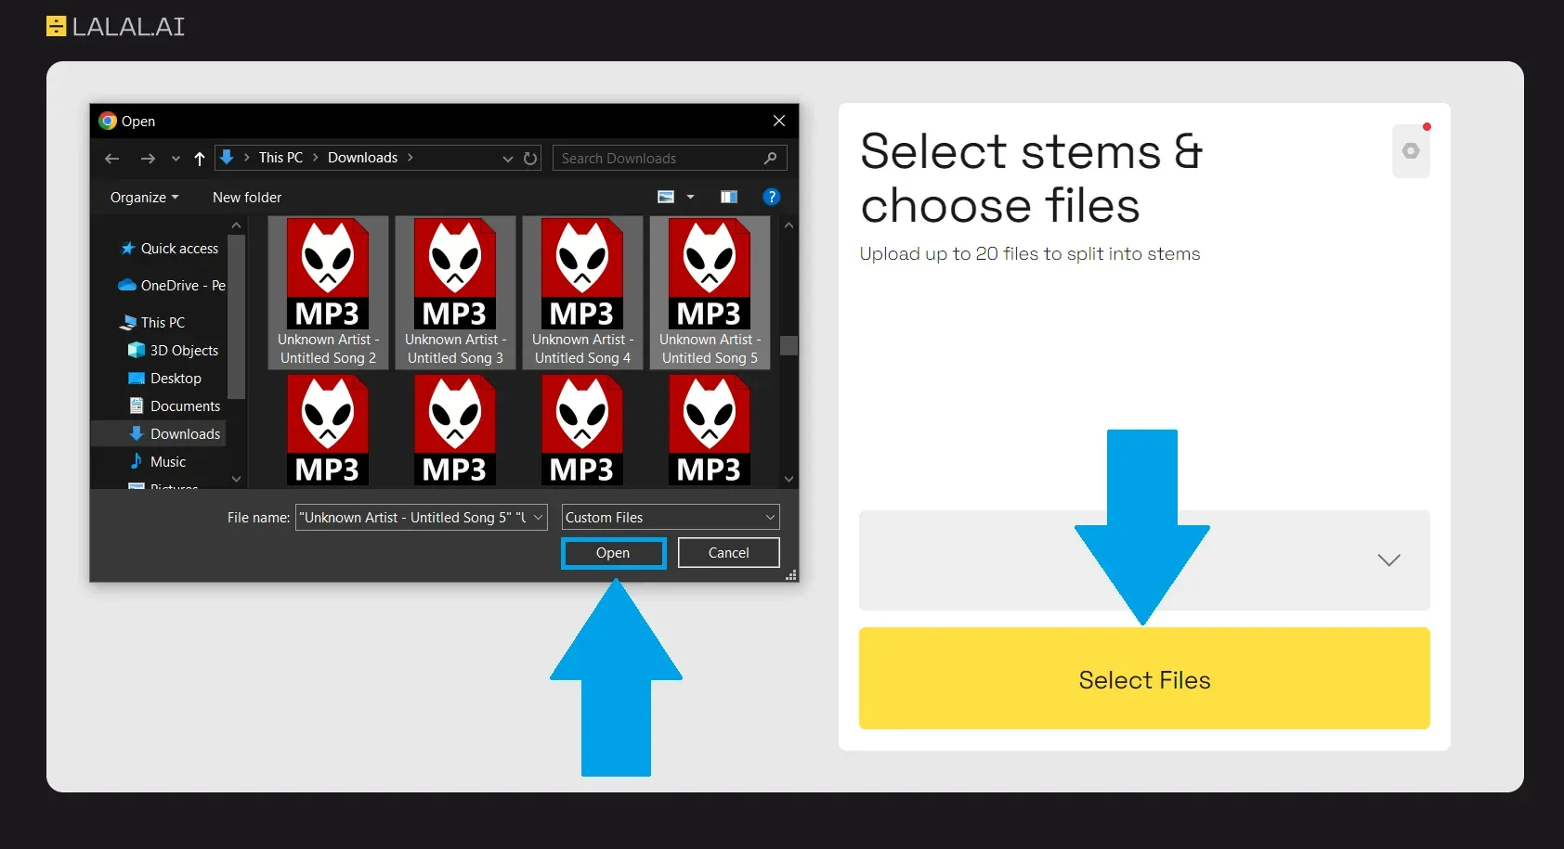Open the help question mark
Screen dimensions: 1564x849
click(x=771, y=197)
